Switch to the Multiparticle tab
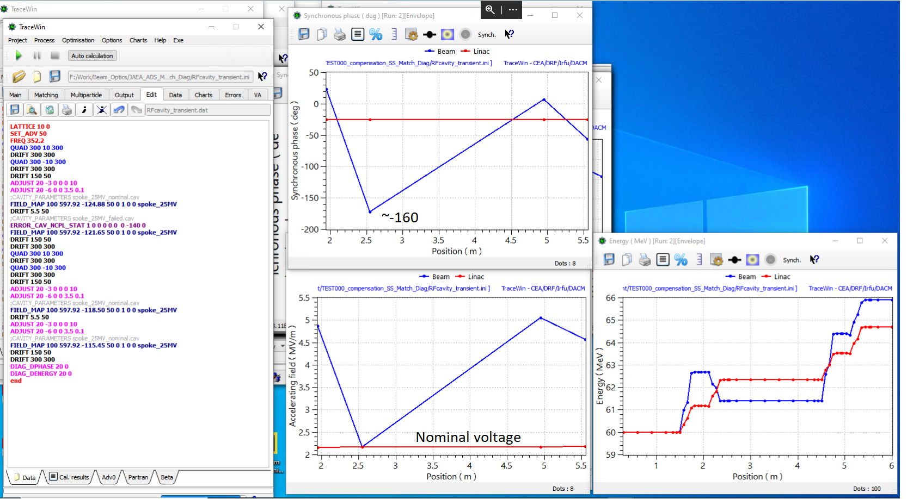This screenshot has height=499, width=907. click(86, 95)
